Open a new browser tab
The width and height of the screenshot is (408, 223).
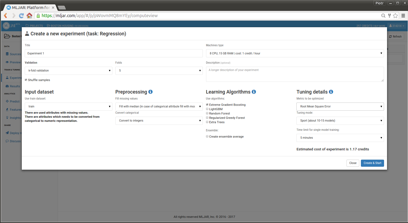pyautogui.click(x=62, y=8)
